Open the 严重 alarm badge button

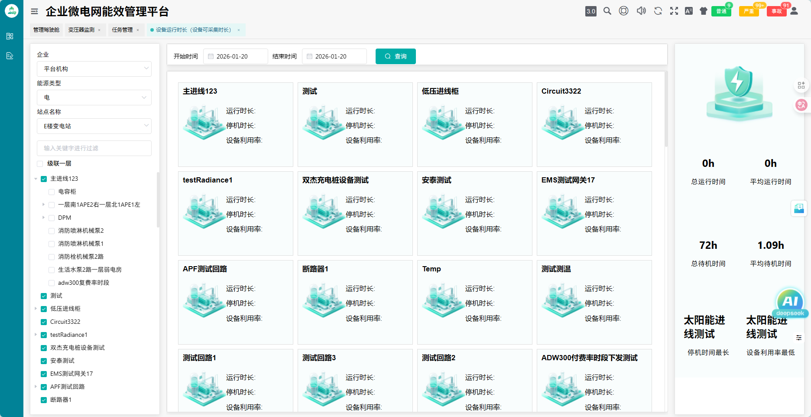pyautogui.click(x=749, y=11)
